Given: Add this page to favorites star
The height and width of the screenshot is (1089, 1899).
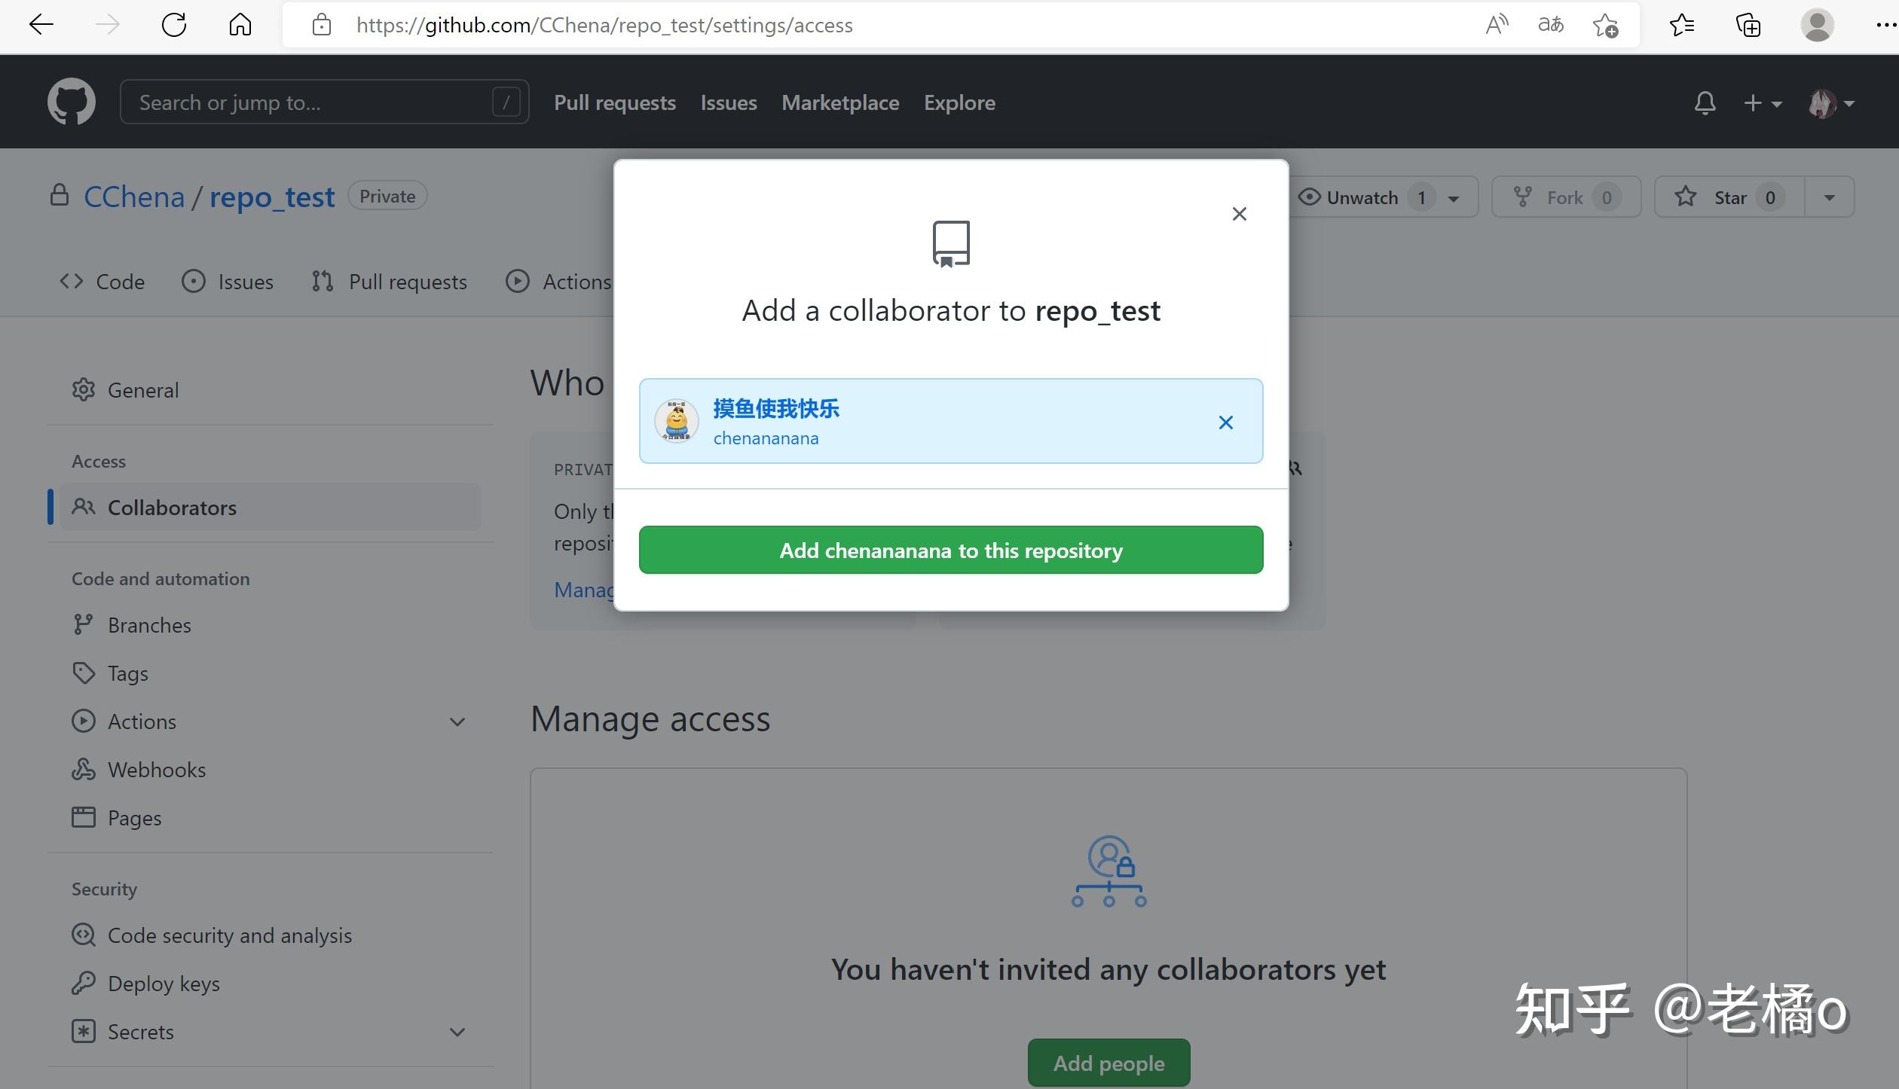Looking at the screenshot, I should tap(1605, 25).
